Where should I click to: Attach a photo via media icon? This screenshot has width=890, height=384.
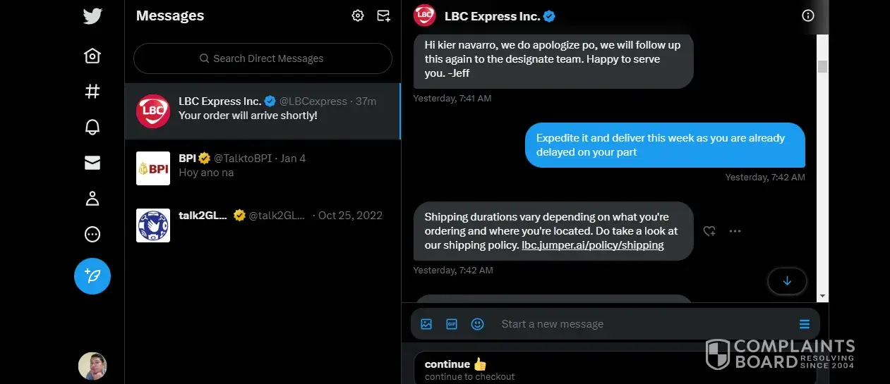coord(426,324)
